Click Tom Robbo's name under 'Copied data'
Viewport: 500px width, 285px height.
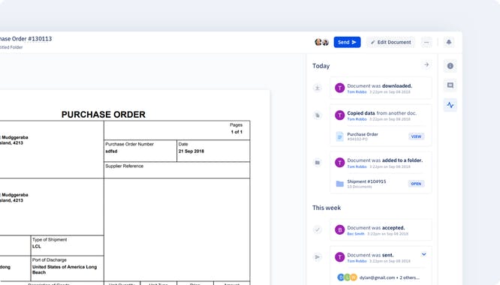(357, 119)
